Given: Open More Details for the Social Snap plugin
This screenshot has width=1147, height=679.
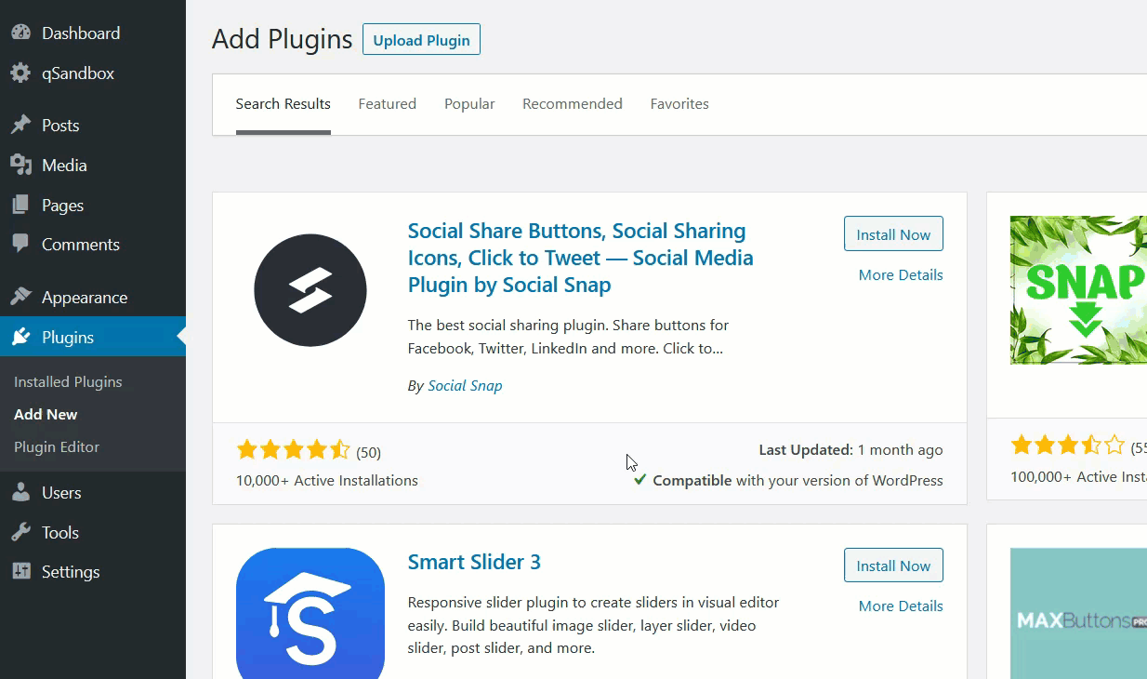Looking at the screenshot, I should pyautogui.click(x=900, y=274).
